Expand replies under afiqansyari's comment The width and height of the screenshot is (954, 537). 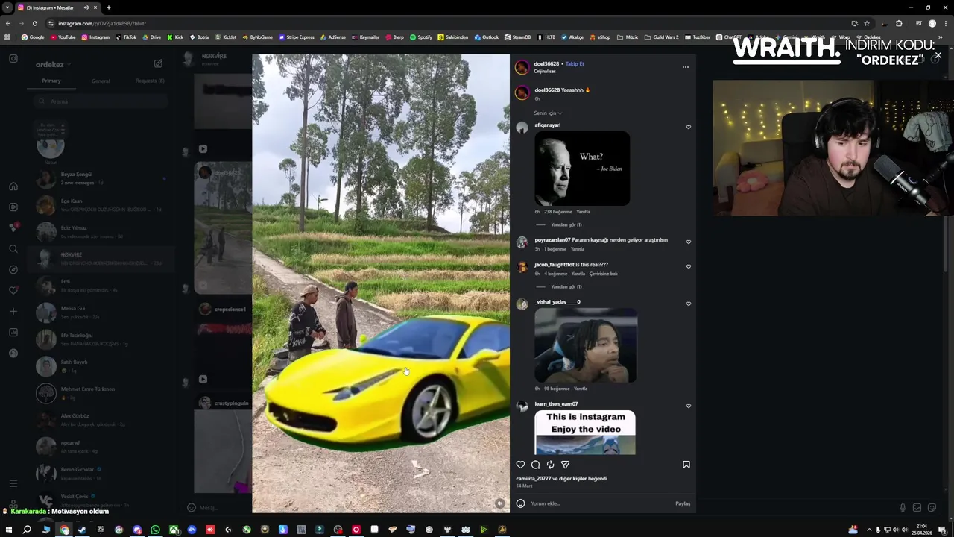point(566,224)
